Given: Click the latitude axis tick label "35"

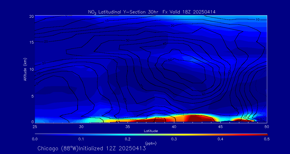Looking at the screenshot, I should 128,126.
